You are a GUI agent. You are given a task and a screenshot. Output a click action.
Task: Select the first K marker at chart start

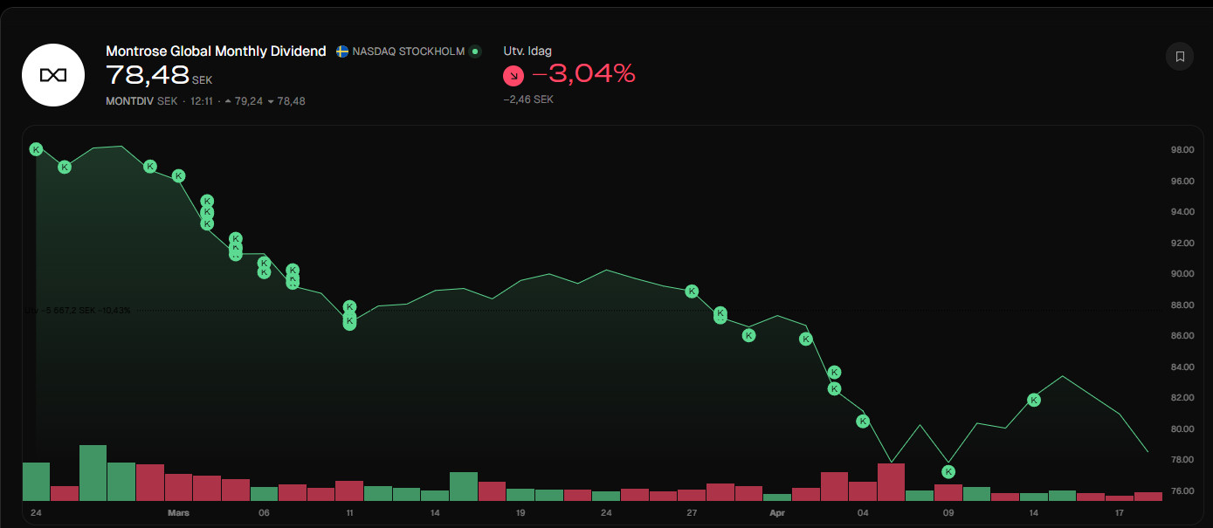tap(36, 149)
